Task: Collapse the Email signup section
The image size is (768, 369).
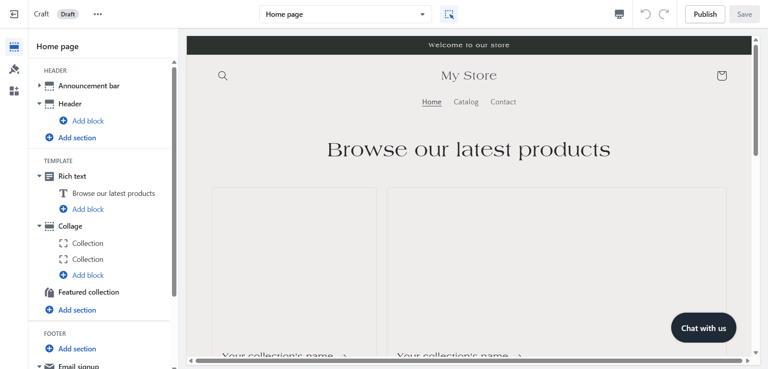Action: [x=39, y=366]
